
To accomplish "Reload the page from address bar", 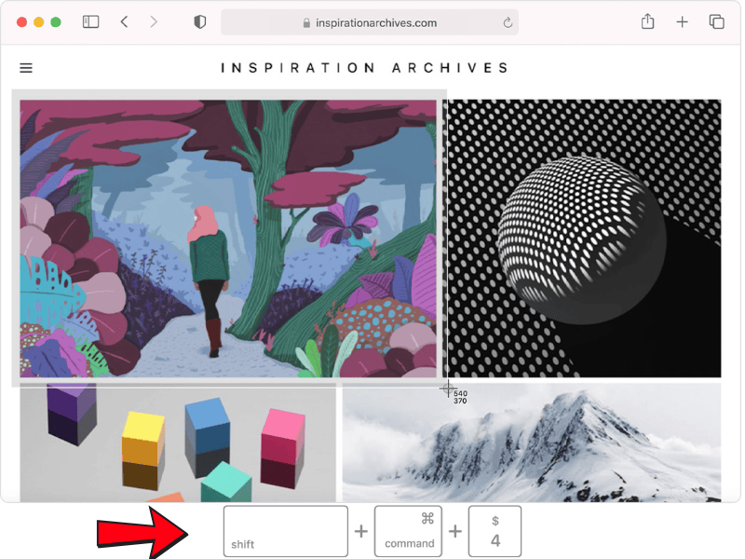I will (508, 22).
